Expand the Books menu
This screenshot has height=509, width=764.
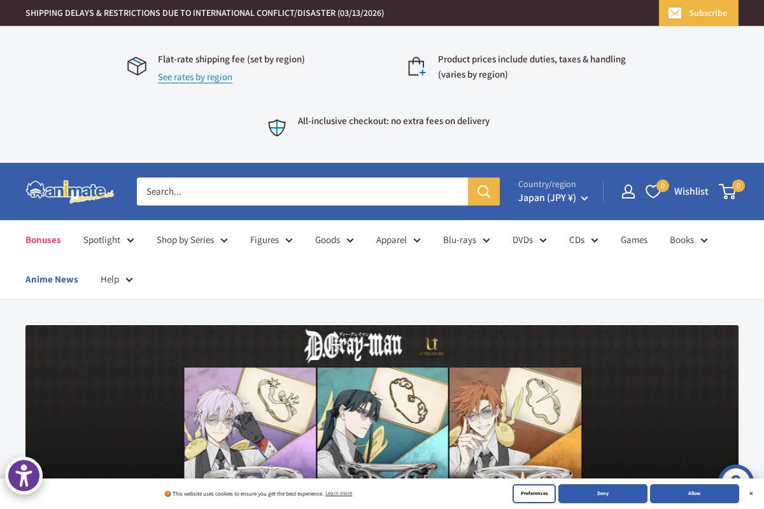pyautogui.click(x=689, y=240)
